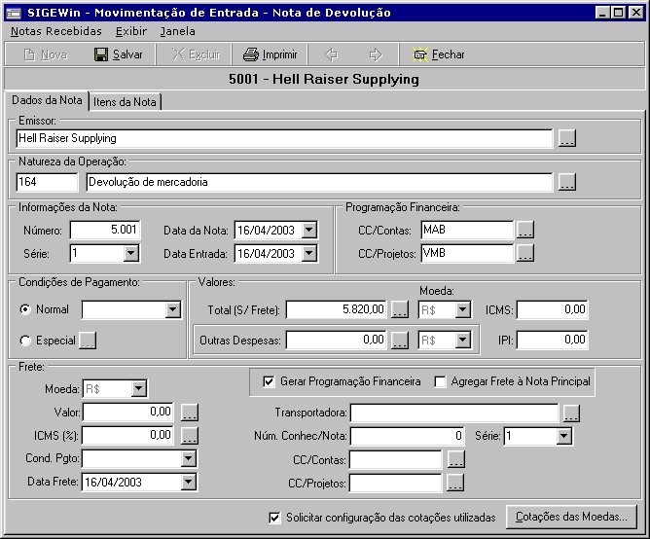The height and width of the screenshot is (539, 650).
Task: Open Janela menu
Action: (x=177, y=31)
